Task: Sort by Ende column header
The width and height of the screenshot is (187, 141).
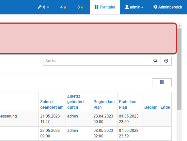Action: click(165, 107)
